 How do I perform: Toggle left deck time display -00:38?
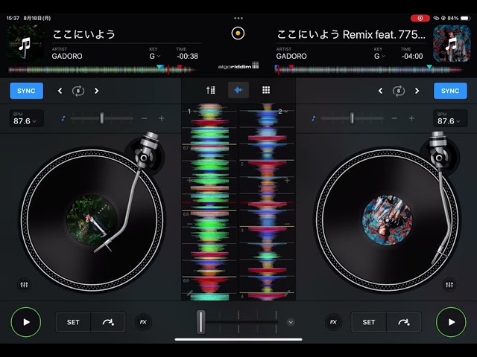coord(187,57)
